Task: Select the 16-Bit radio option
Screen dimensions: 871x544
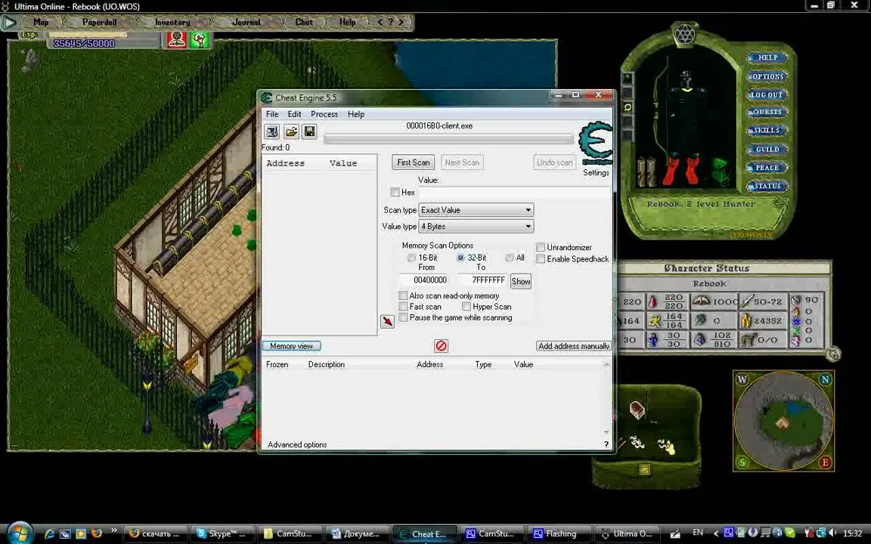Action: [411, 258]
